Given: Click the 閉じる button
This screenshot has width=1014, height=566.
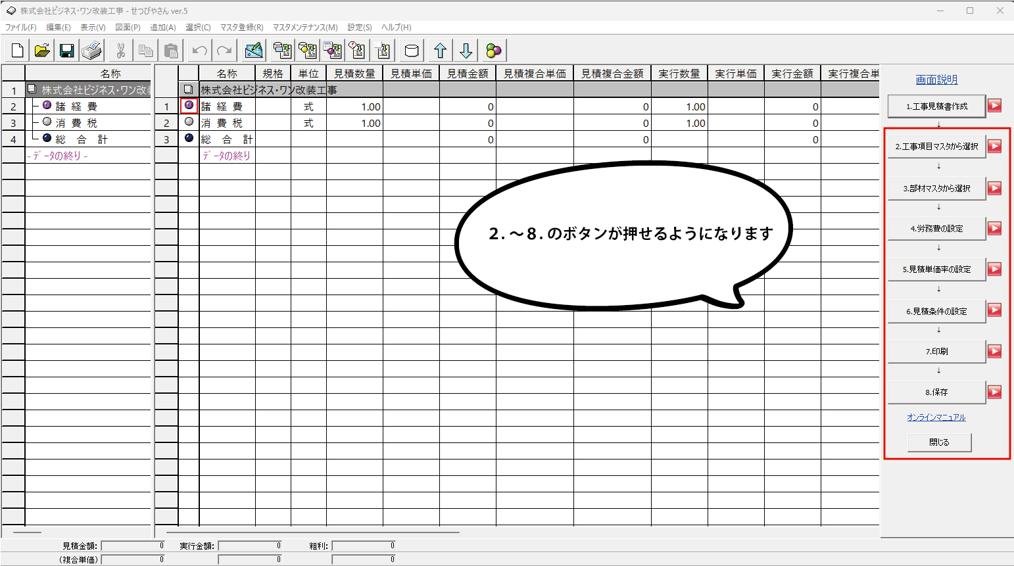Looking at the screenshot, I should pos(939,442).
